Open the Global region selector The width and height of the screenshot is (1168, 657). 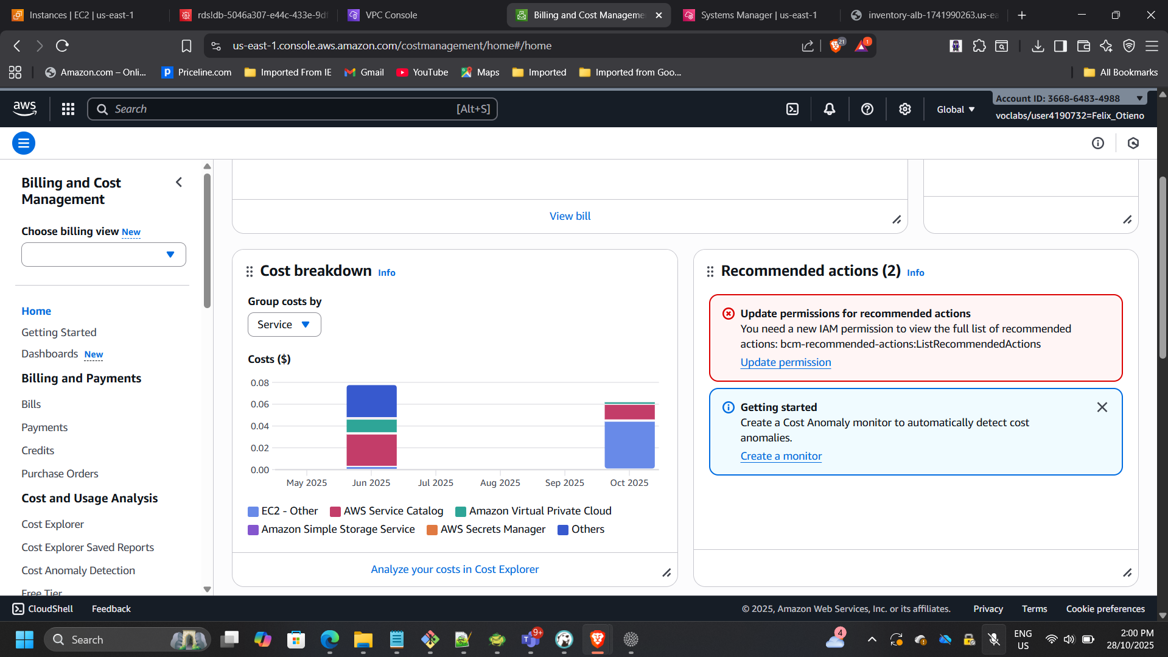[x=954, y=109]
